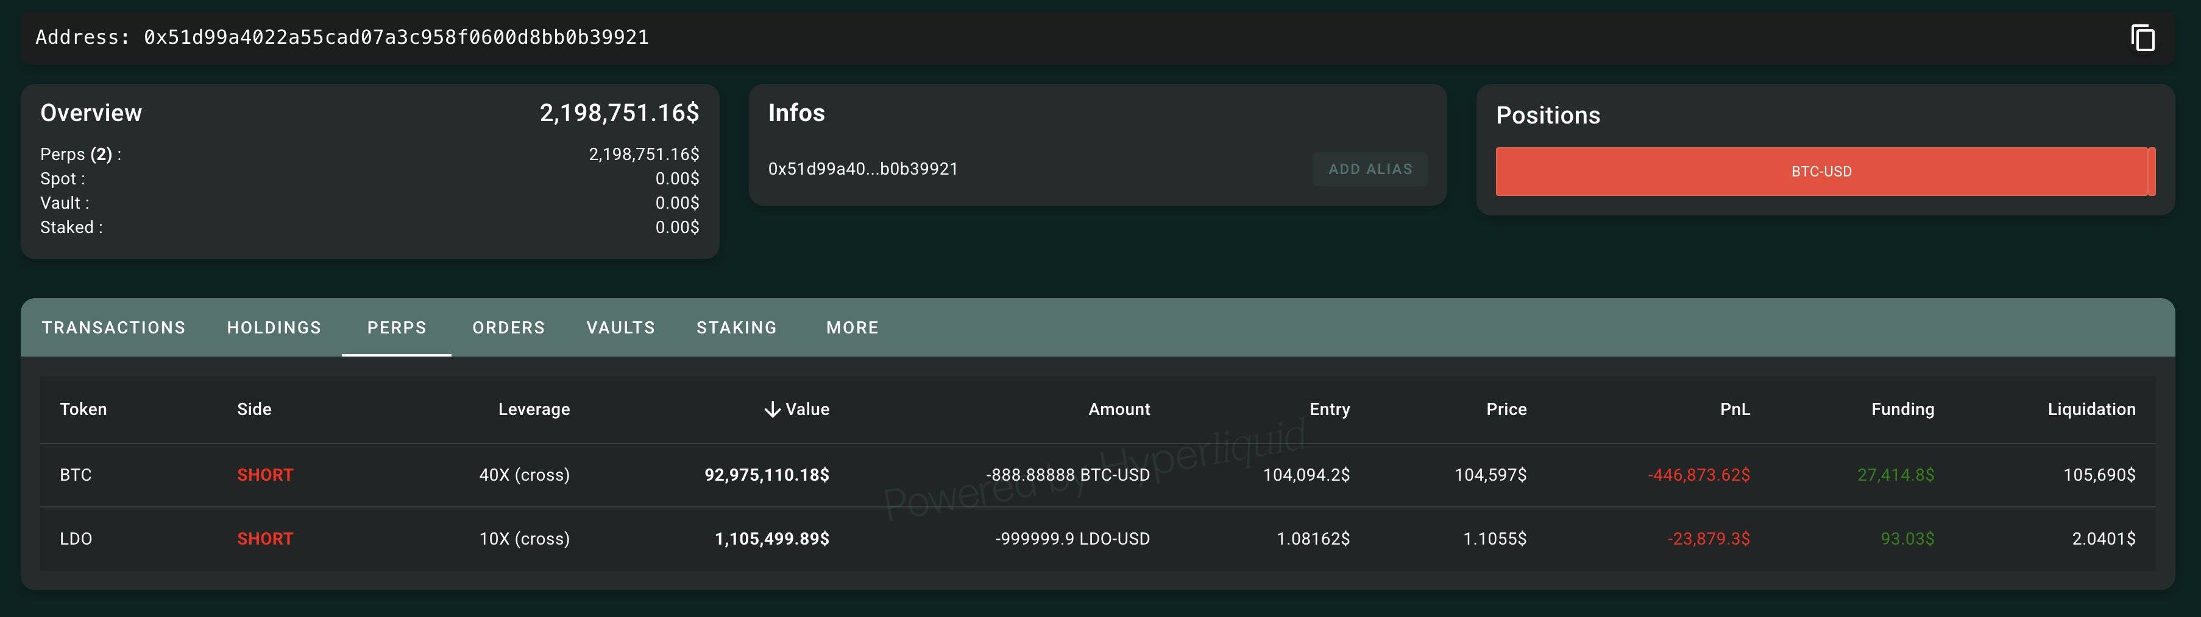The height and width of the screenshot is (617, 2201).
Task: Sort by the Leverage column header
Action: [533, 410]
